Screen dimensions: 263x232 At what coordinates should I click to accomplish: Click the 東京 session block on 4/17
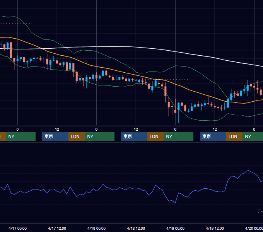click(x=55, y=136)
